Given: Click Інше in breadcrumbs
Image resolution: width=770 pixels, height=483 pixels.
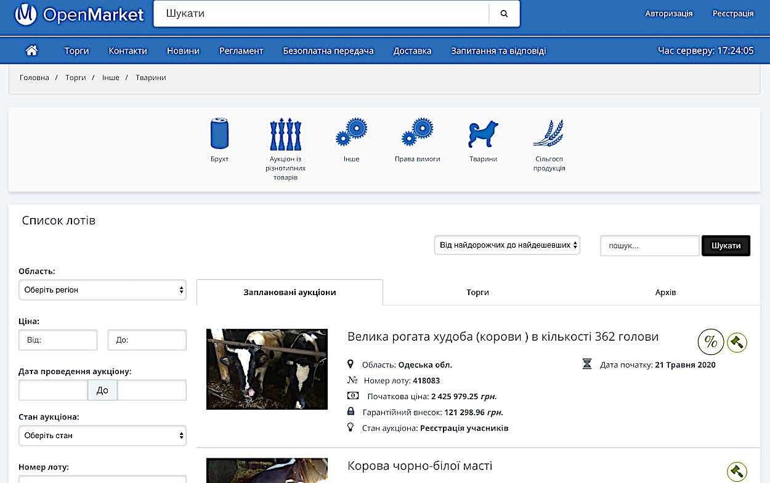Looking at the screenshot, I should tap(111, 78).
